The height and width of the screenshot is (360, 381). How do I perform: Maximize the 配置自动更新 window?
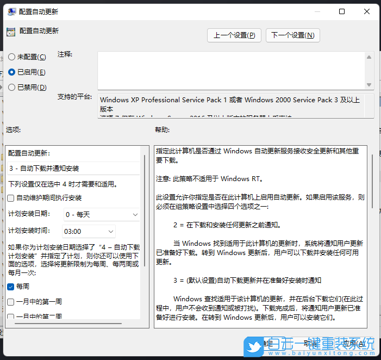(342, 11)
